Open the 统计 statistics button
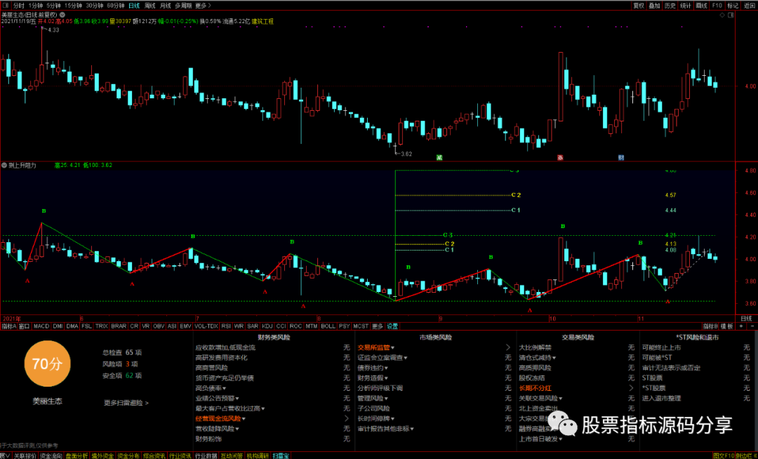This screenshot has height=459, width=758. tap(686, 6)
